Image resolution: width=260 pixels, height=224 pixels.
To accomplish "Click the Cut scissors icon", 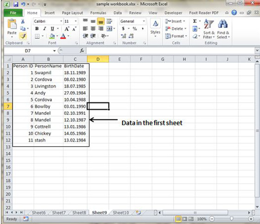I will (x=23, y=21).
